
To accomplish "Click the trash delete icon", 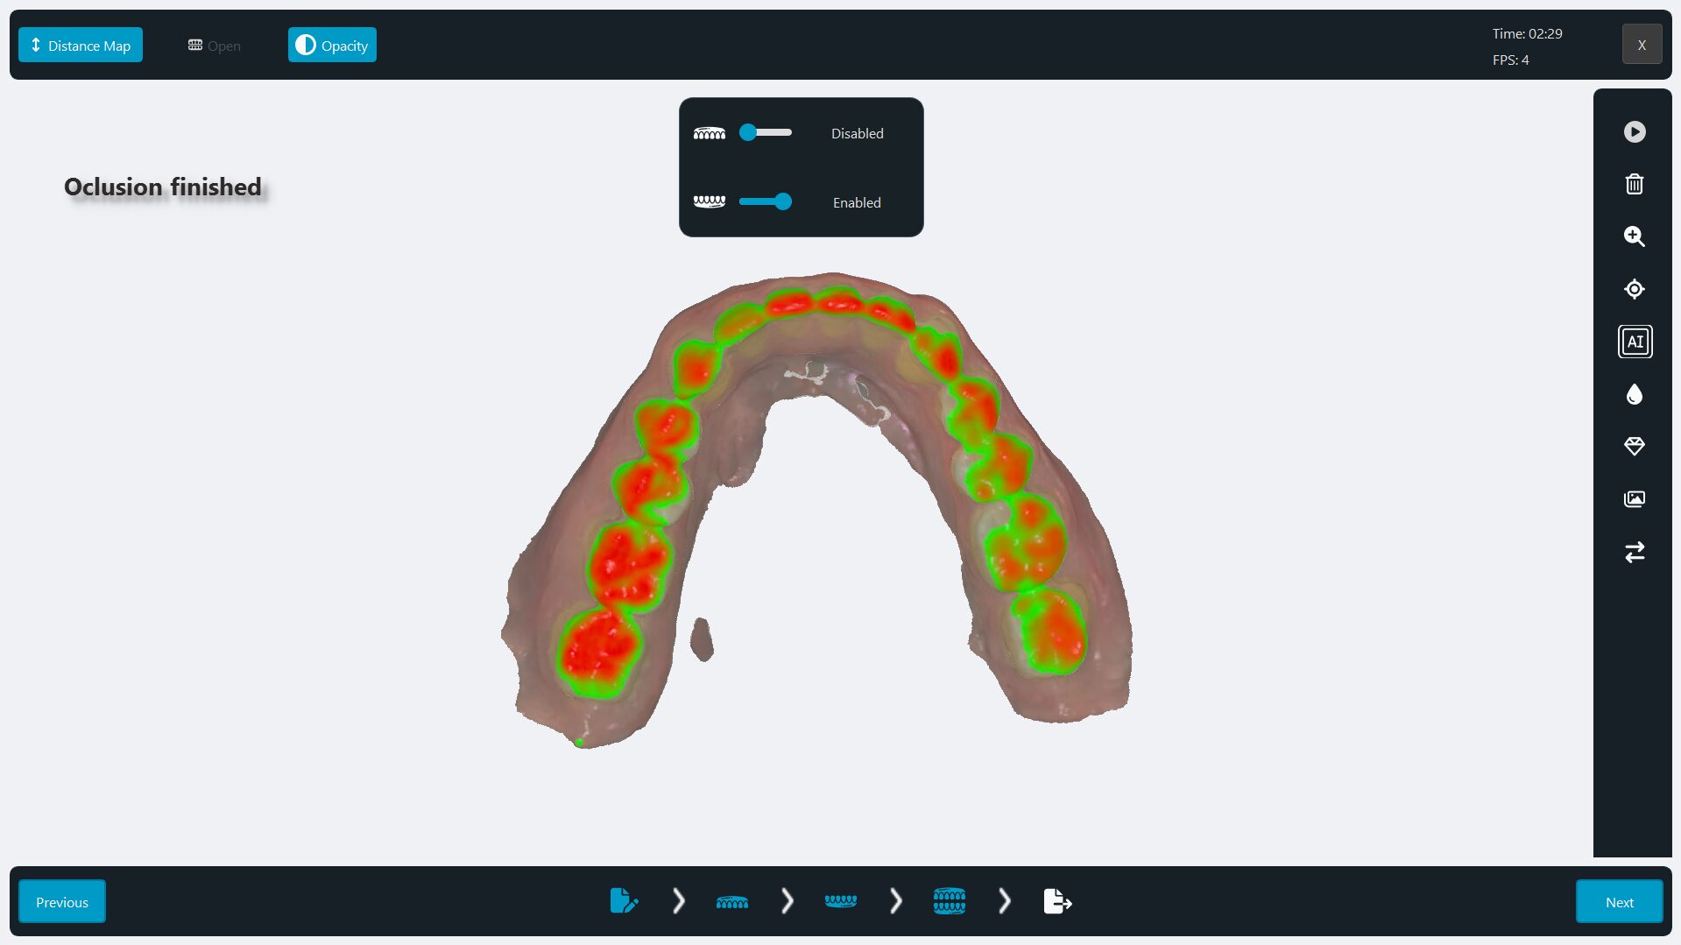I will coord(1634,184).
